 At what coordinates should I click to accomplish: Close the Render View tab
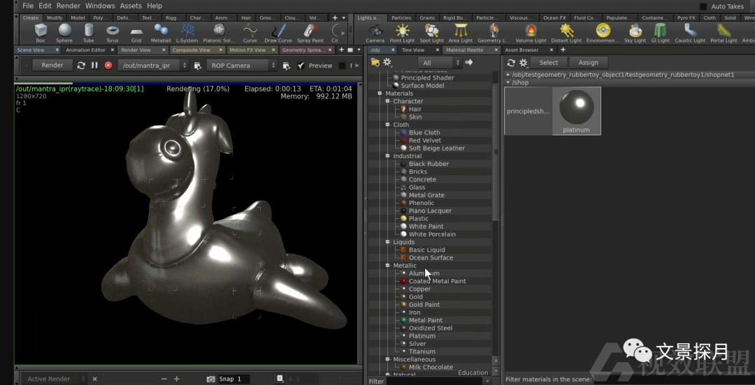162,50
